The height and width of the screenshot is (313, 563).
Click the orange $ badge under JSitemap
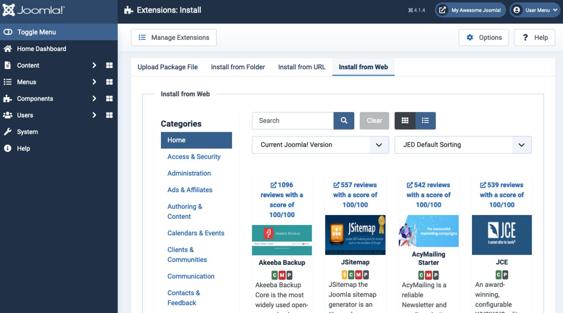pyautogui.click(x=345, y=275)
